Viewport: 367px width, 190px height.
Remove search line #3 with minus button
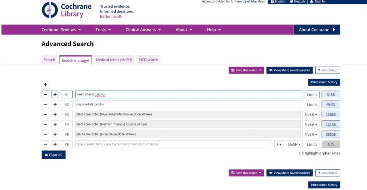click(45, 115)
